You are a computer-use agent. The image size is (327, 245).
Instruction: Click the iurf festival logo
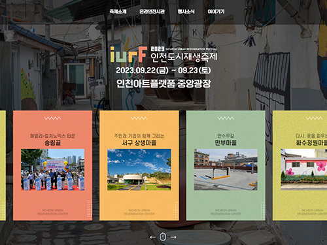coord(128,54)
